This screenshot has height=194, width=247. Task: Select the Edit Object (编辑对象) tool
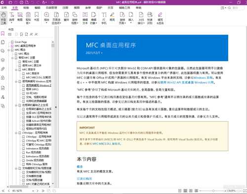tap(94, 18)
